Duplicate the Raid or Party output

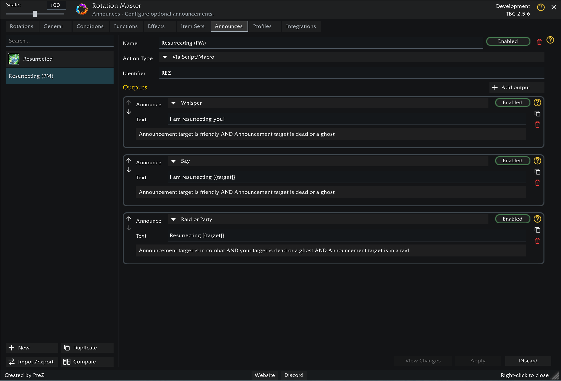click(537, 230)
